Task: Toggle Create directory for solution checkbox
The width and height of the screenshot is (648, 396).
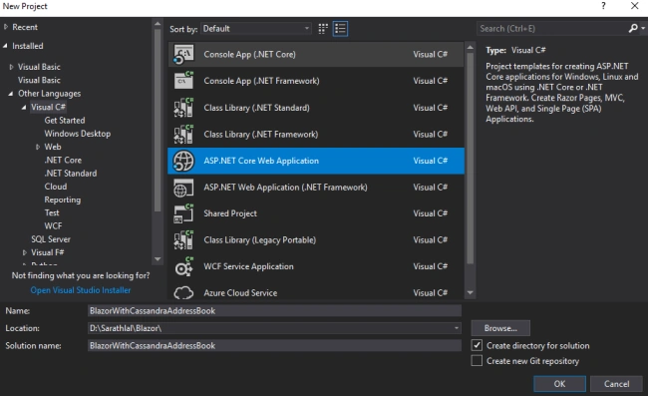Action: coord(477,345)
